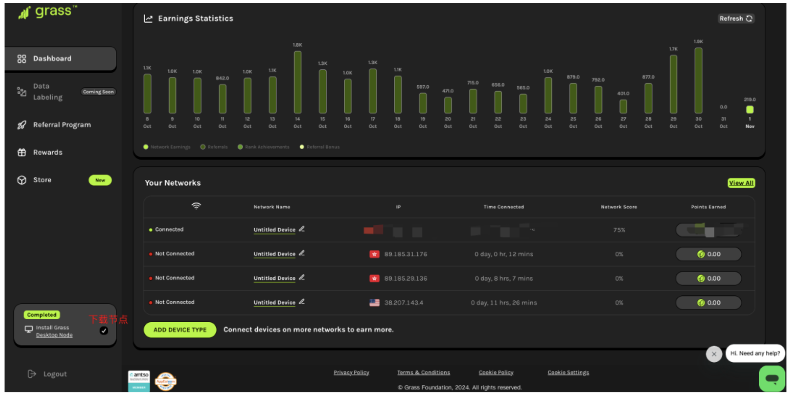
Task: Open the Store page
Action: (x=42, y=180)
